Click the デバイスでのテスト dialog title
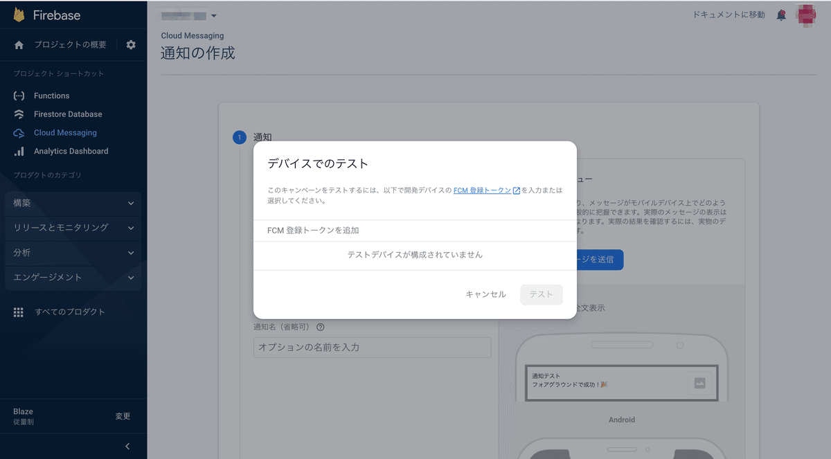Viewport: 831px width, 459px height. coord(318,164)
